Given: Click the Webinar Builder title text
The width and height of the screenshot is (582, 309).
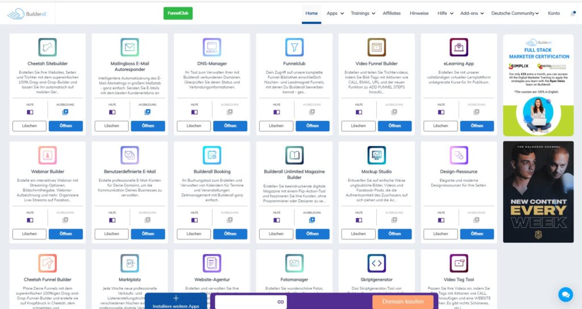Looking at the screenshot, I should pos(48,172).
